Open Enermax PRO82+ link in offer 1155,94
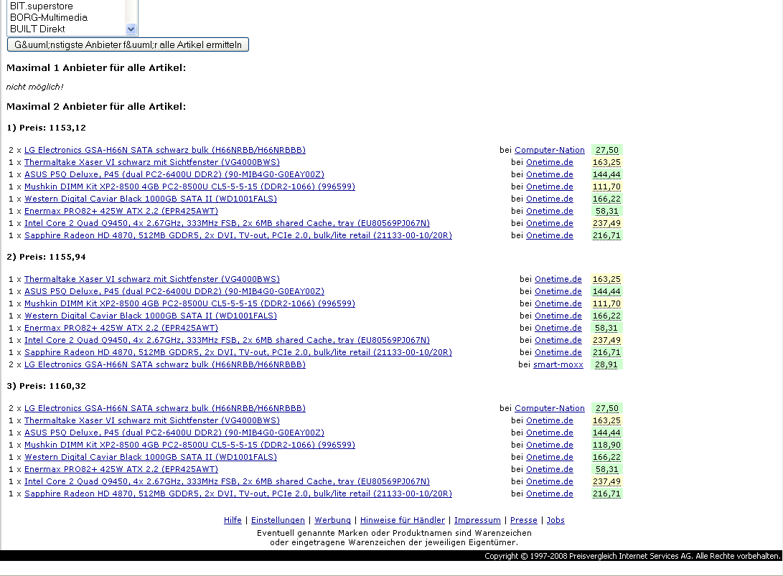 (x=121, y=328)
